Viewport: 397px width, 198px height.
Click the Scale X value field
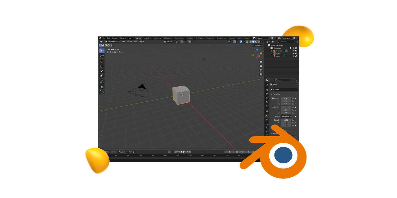(286, 120)
